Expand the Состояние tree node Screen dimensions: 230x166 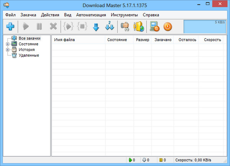pyautogui.click(x=7, y=44)
